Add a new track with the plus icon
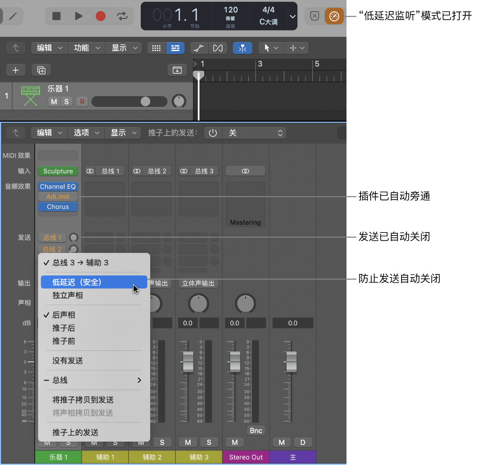Screen dimensions: 477x465 point(15,70)
